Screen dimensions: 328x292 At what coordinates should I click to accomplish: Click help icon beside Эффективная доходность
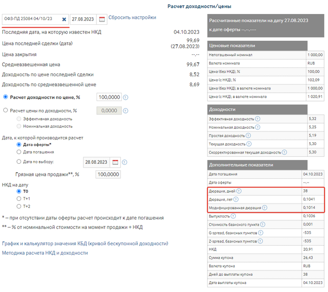(x=258, y=119)
